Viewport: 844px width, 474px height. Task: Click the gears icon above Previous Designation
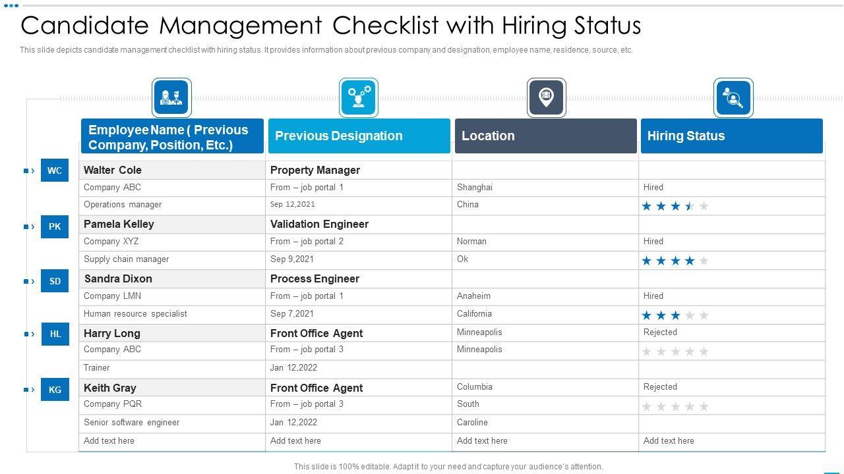359,97
